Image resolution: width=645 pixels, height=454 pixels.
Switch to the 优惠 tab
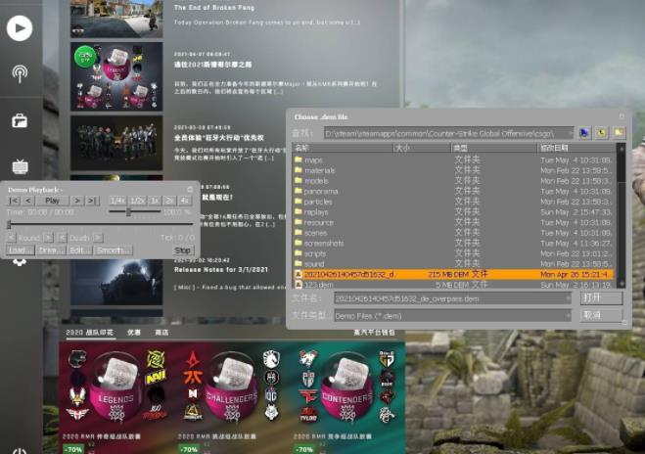134,333
